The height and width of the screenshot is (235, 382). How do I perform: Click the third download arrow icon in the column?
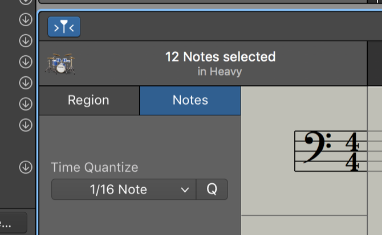[25, 62]
